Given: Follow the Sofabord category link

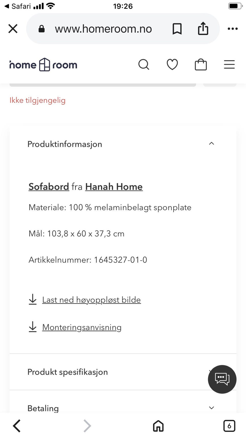Looking at the screenshot, I should tap(49, 187).
